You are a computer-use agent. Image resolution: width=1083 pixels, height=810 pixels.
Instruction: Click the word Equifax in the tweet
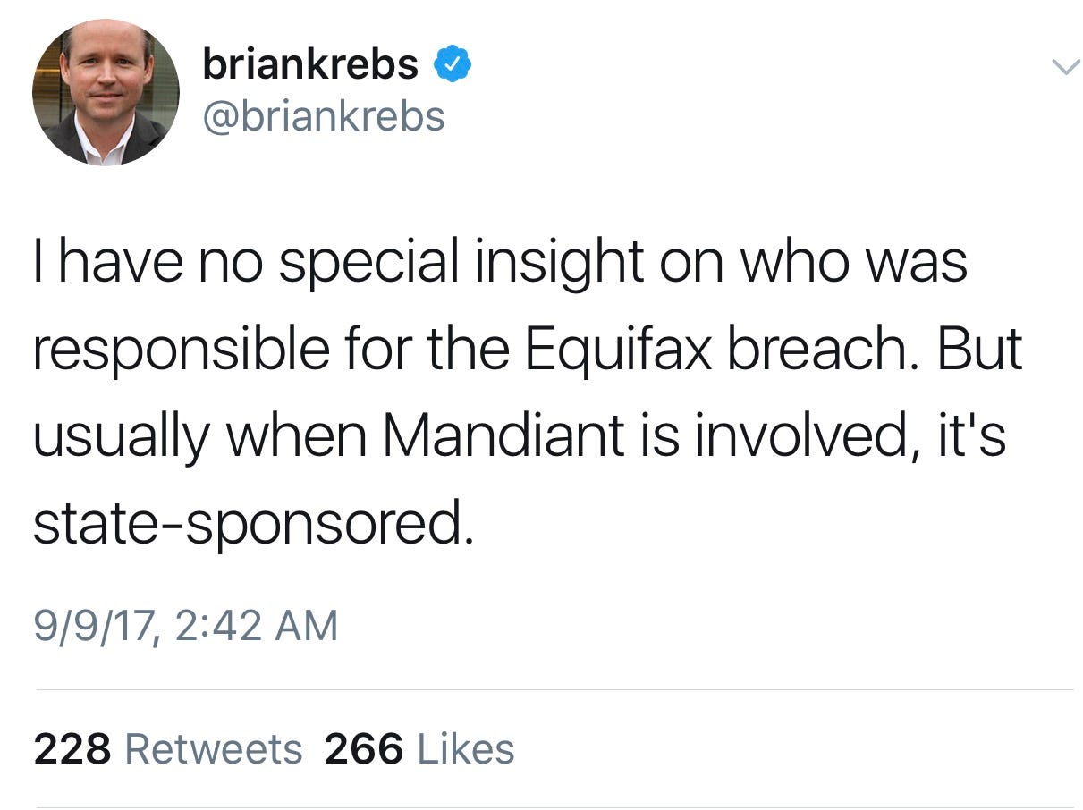(x=618, y=350)
